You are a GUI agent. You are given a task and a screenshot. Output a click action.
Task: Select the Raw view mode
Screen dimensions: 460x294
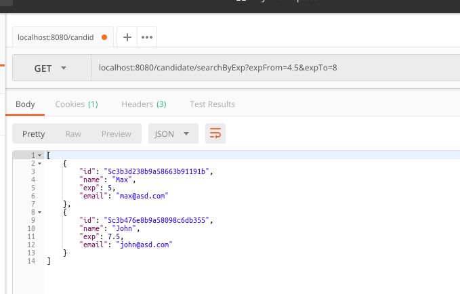(x=73, y=134)
